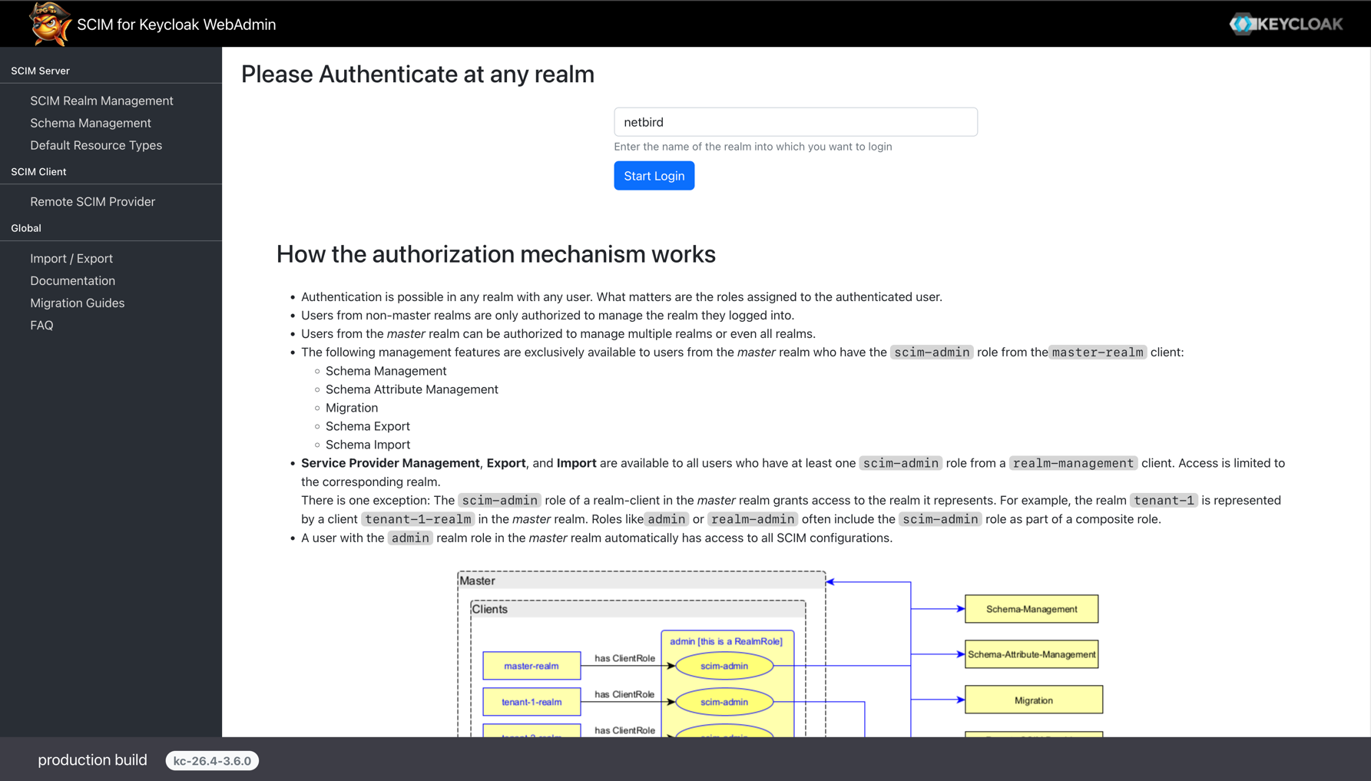This screenshot has width=1371, height=781.
Task: Click the production build label in the footer
Action: click(x=92, y=760)
